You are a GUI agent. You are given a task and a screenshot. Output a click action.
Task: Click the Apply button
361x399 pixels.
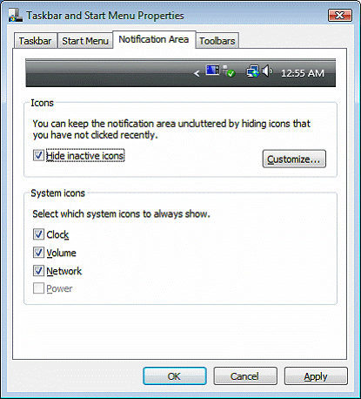tap(316, 376)
